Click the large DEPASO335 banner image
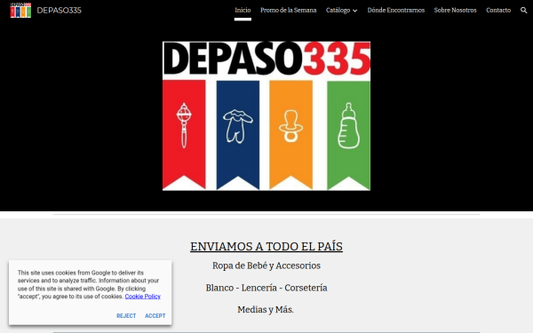 click(x=266, y=115)
